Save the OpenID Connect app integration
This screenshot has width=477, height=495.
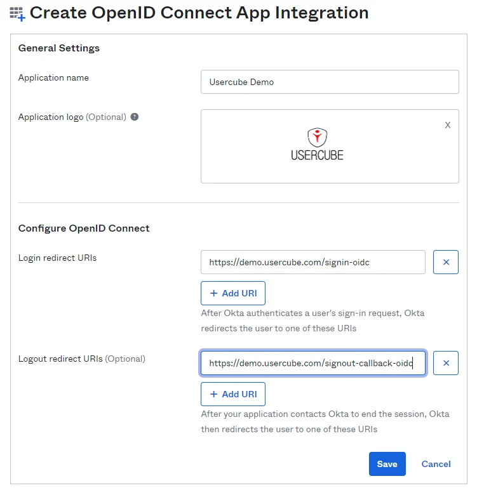click(387, 464)
